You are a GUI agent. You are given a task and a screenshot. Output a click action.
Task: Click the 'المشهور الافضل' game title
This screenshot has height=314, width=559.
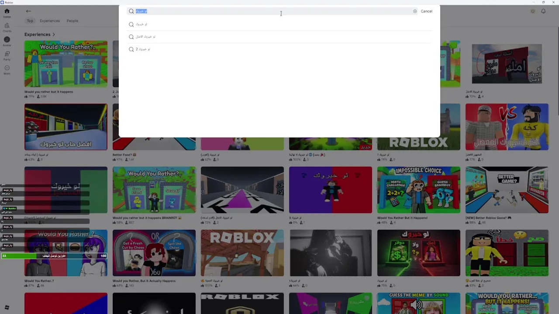point(474,155)
